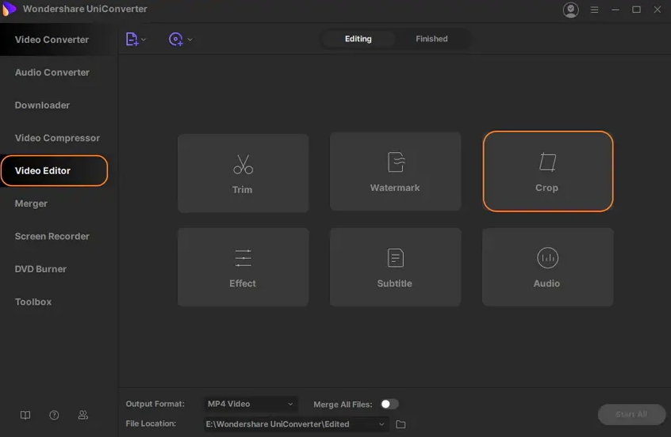The height and width of the screenshot is (437, 671).
Task: Click the Start All button
Action: pyautogui.click(x=631, y=414)
